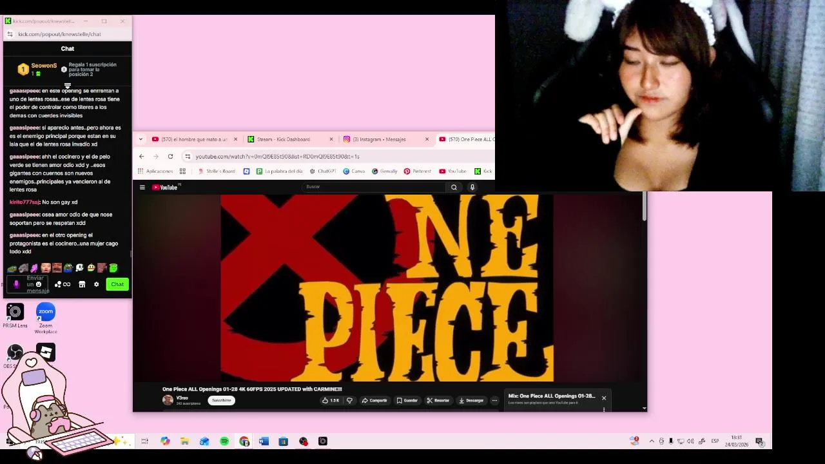Reload the YouTube page
Image resolution: width=825 pixels, height=464 pixels.
click(x=170, y=156)
